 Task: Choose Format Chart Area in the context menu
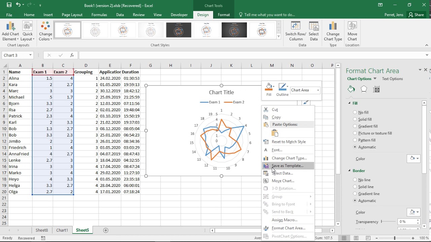288,228
